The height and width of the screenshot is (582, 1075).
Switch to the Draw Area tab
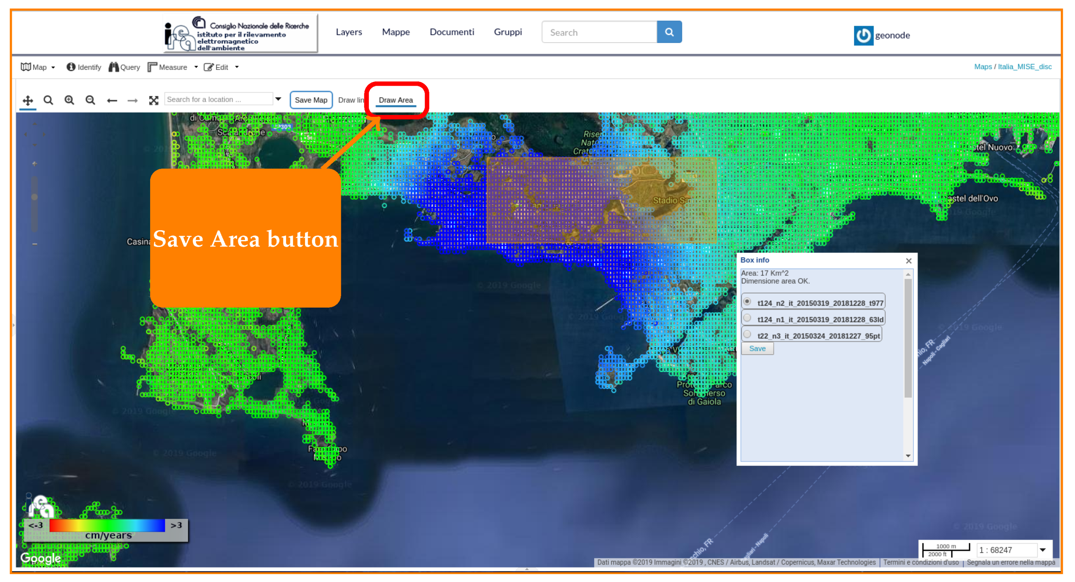[x=395, y=100]
